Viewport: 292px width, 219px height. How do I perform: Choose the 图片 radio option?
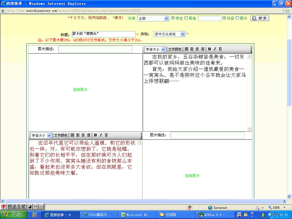tap(237, 18)
